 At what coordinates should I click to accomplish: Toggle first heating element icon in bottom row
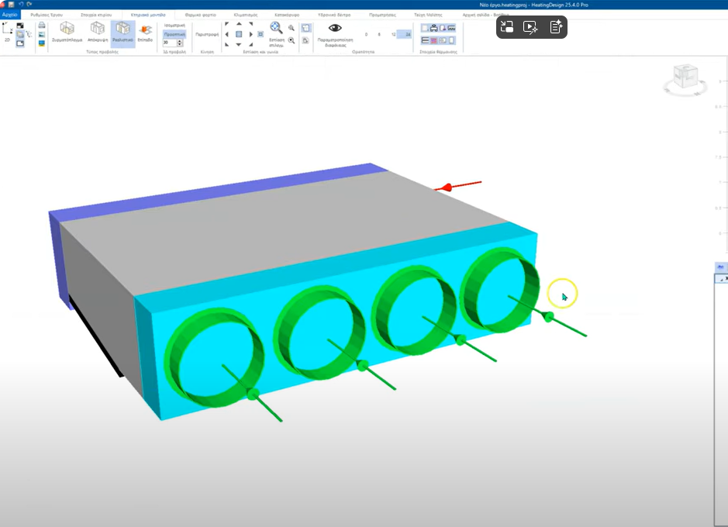click(x=425, y=41)
